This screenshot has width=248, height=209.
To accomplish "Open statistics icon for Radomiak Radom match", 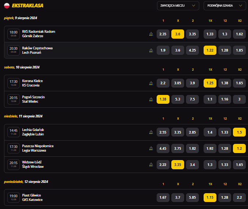I will pos(151,34).
